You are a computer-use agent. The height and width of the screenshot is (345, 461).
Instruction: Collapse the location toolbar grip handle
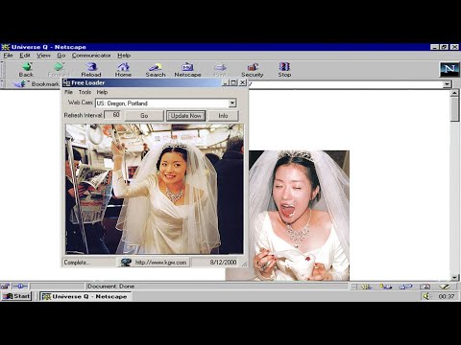[x=3, y=84]
